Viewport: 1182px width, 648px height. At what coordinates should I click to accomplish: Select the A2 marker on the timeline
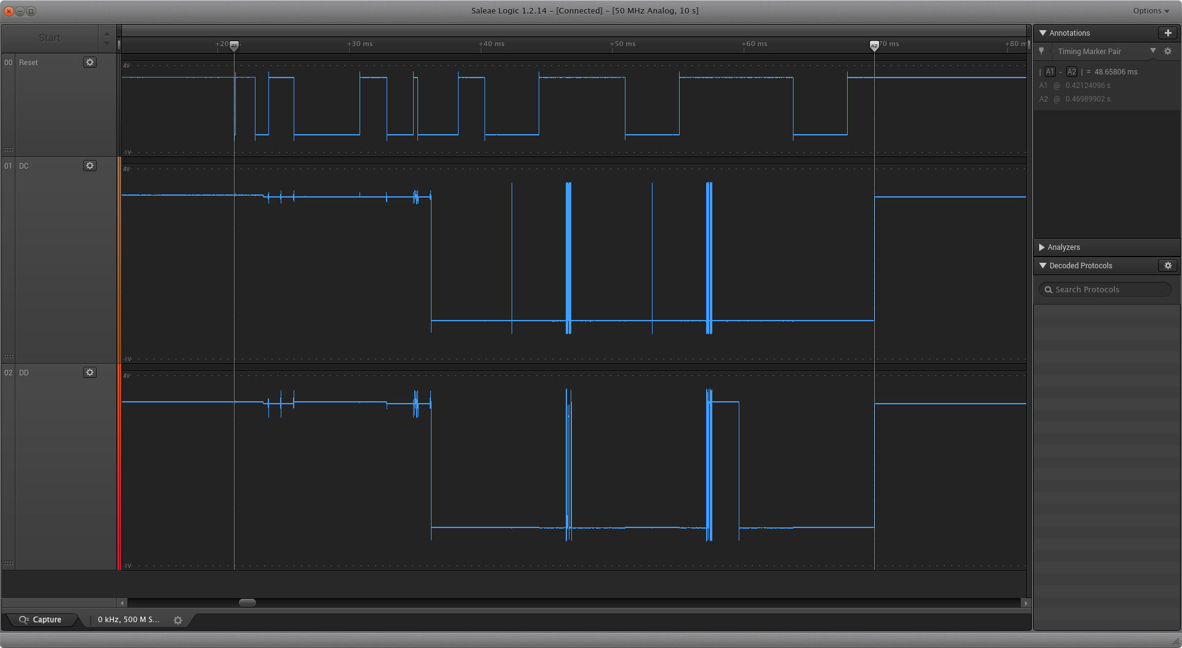[x=874, y=46]
